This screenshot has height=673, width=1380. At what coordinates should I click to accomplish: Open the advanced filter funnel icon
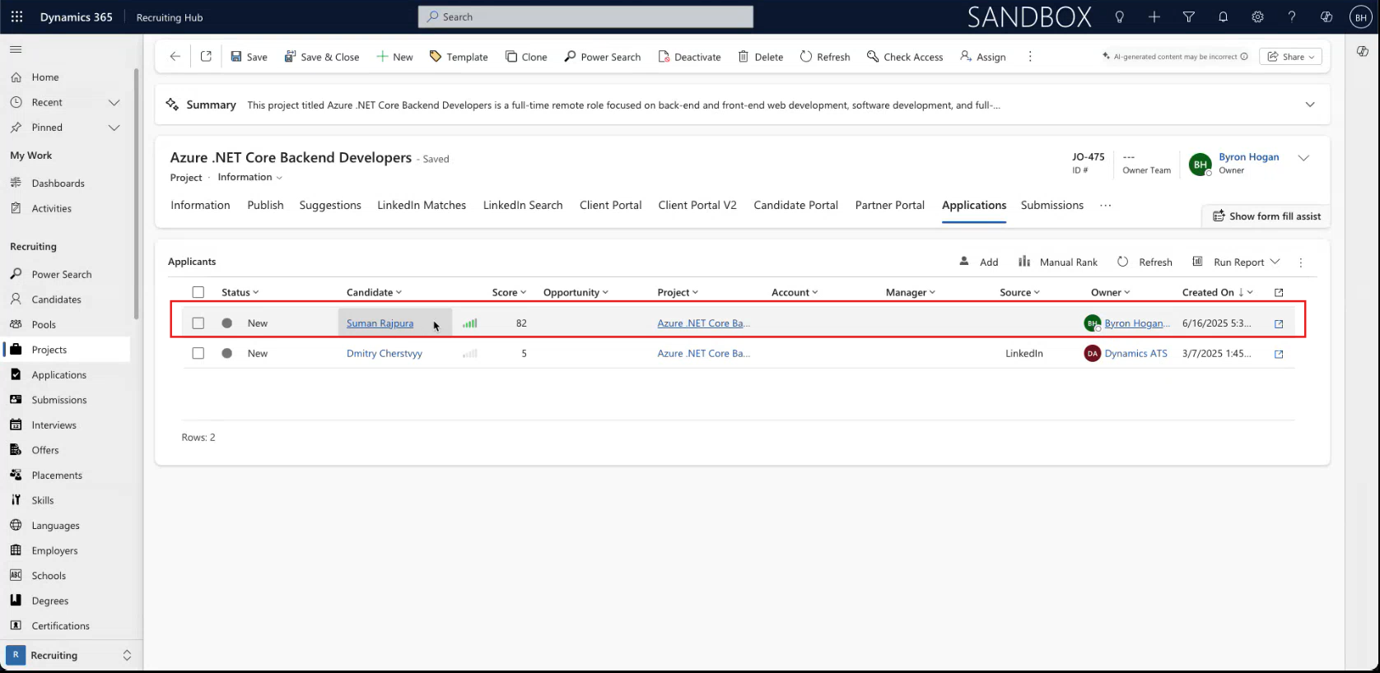[x=1189, y=16]
